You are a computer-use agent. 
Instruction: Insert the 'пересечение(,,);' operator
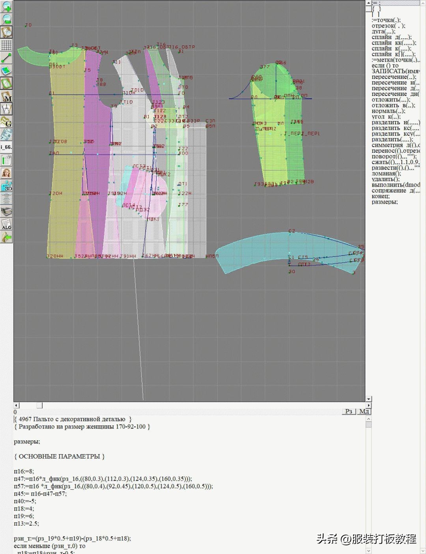coord(394,77)
